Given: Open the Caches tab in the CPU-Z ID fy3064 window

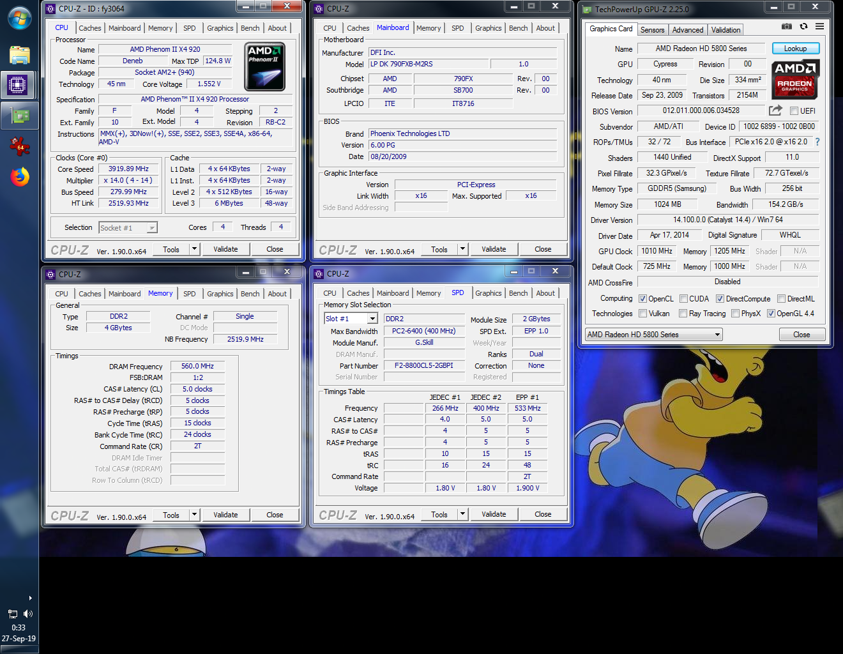Looking at the screenshot, I should pos(89,28).
